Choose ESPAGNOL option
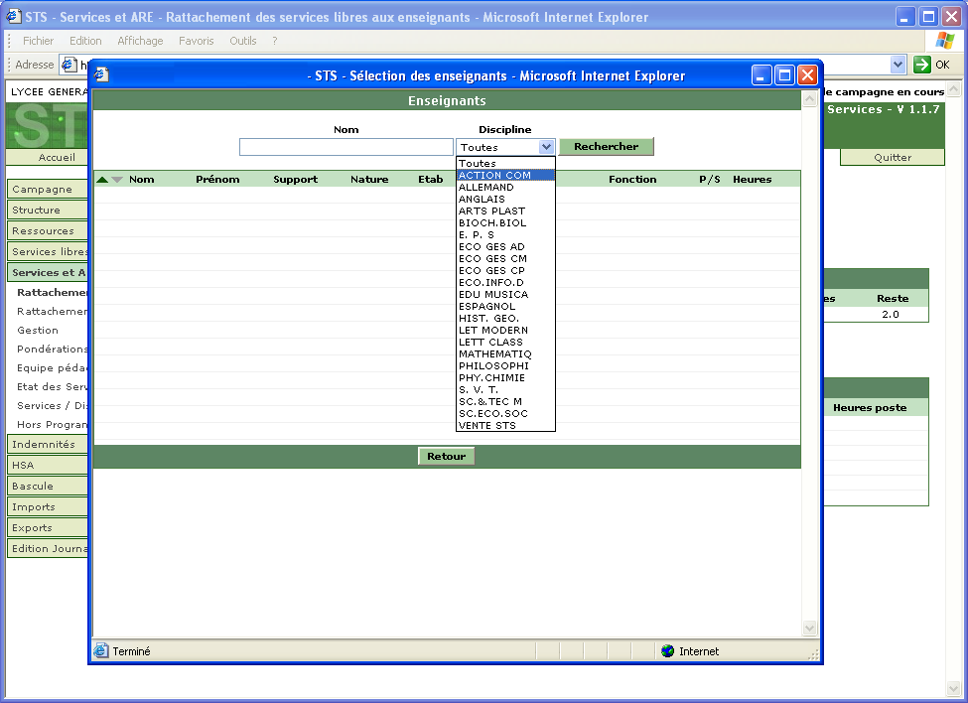968x703 pixels. pyautogui.click(x=505, y=307)
